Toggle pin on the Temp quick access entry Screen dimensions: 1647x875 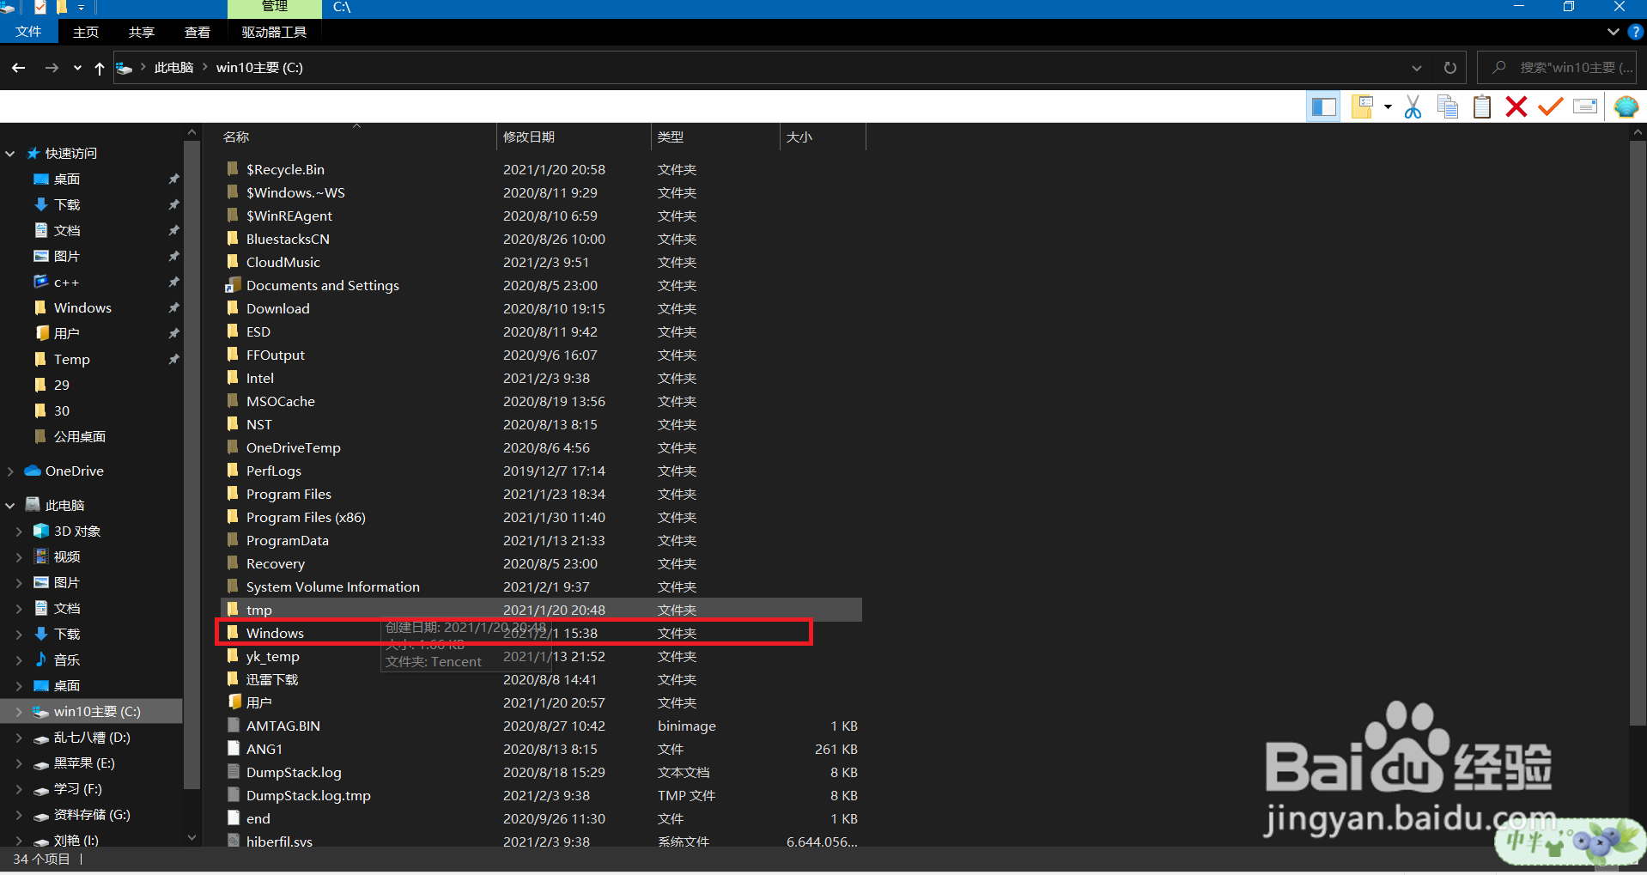tap(173, 359)
